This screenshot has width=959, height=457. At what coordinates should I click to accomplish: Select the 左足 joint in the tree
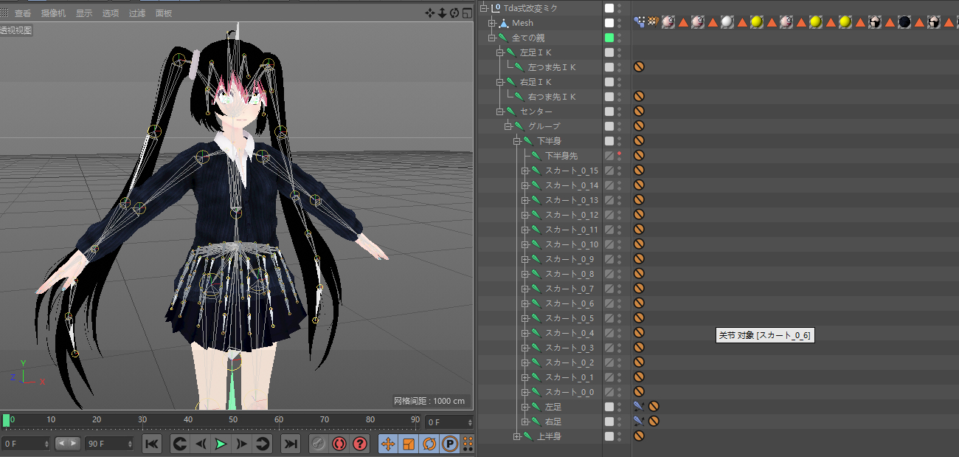(553, 407)
